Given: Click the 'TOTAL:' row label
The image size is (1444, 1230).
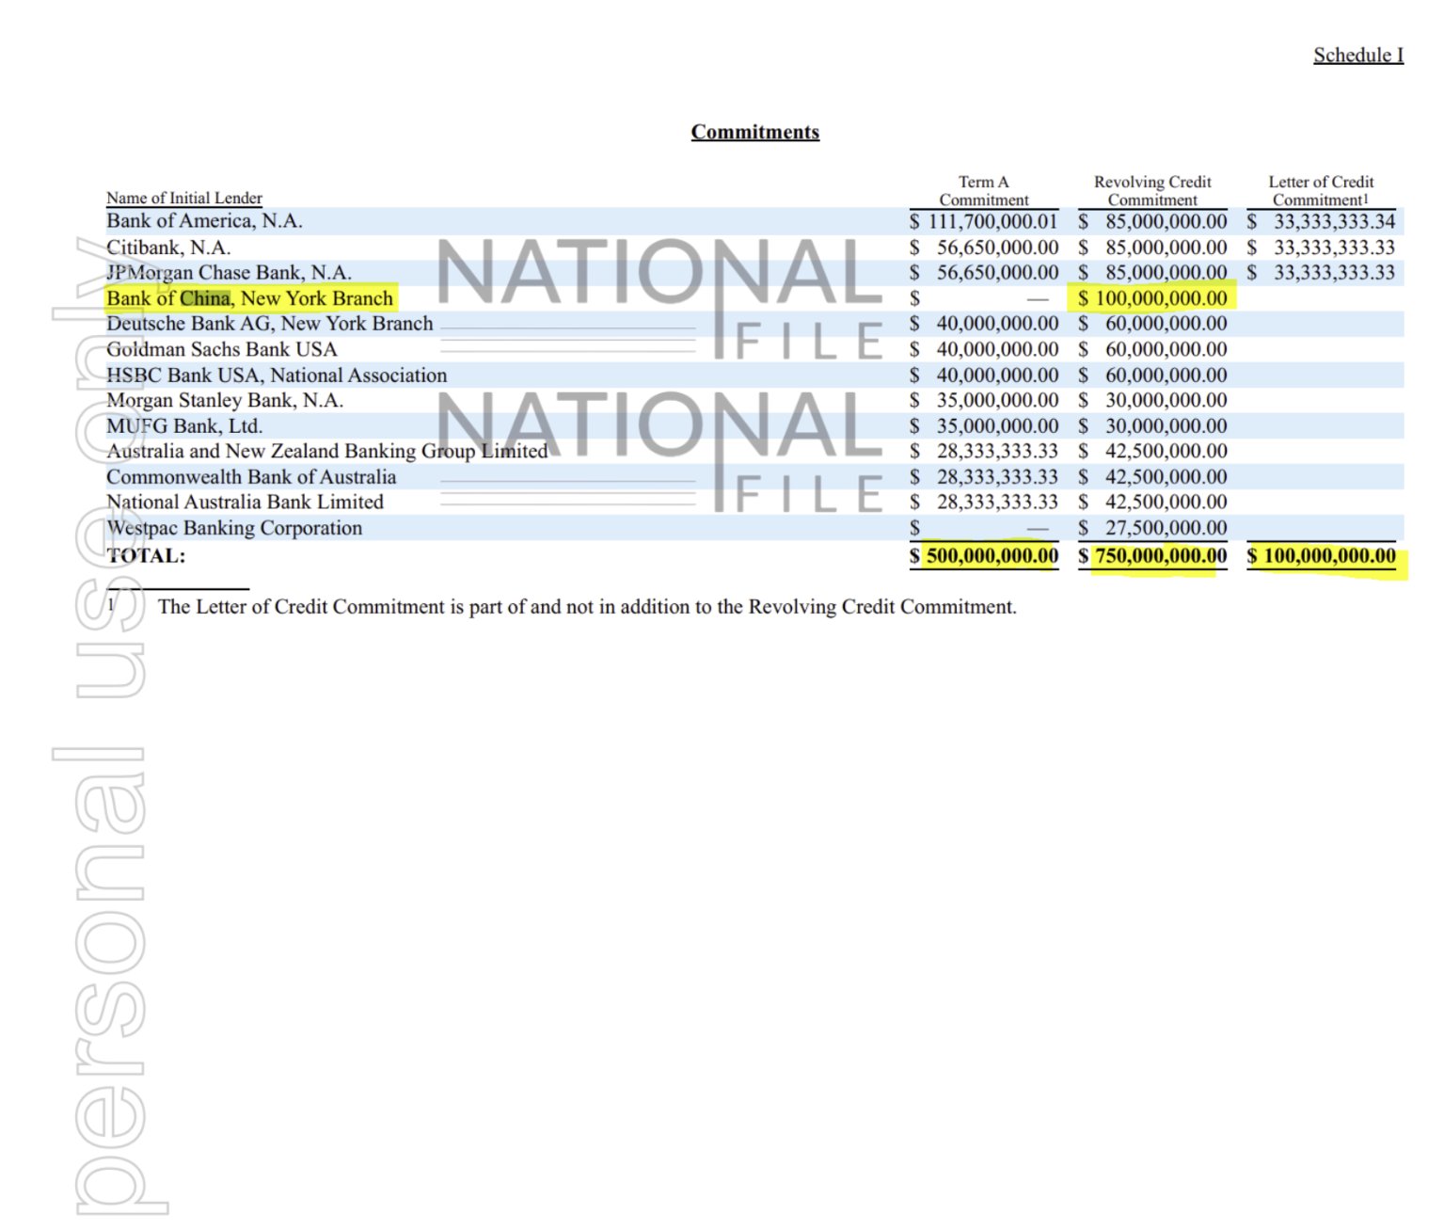Looking at the screenshot, I should [x=146, y=555].
